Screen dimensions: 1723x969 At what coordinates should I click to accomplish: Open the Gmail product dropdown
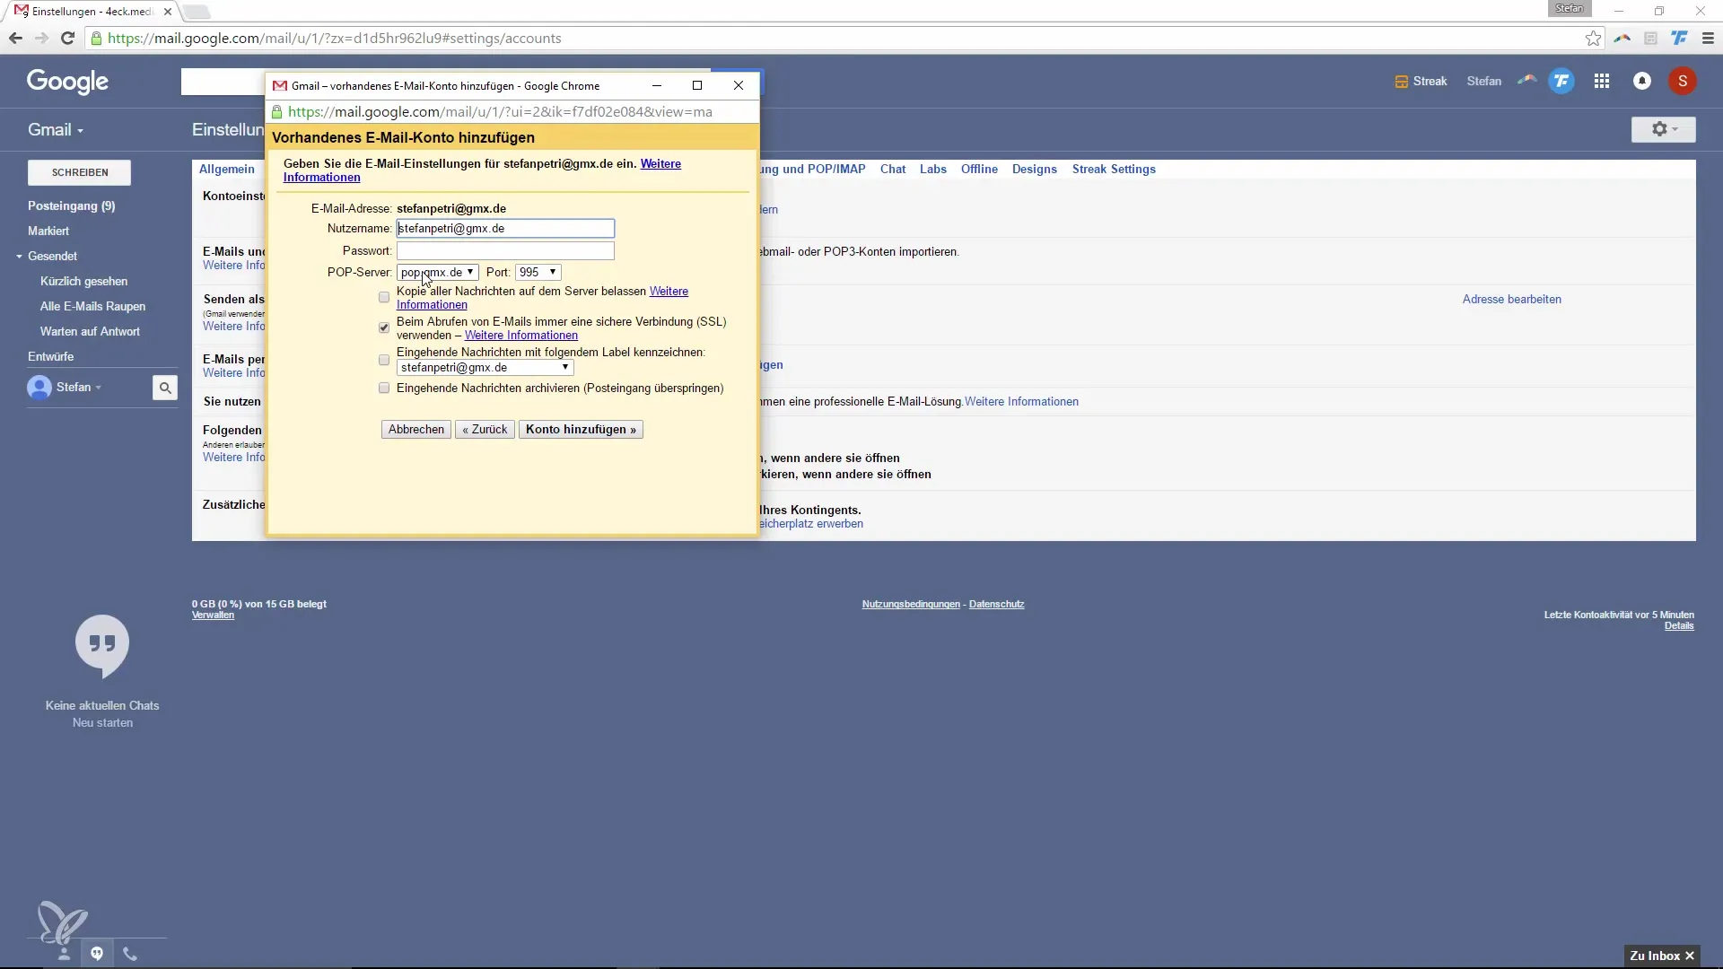click(56, 130)
